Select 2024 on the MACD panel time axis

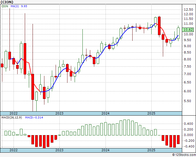pos(105,150)
